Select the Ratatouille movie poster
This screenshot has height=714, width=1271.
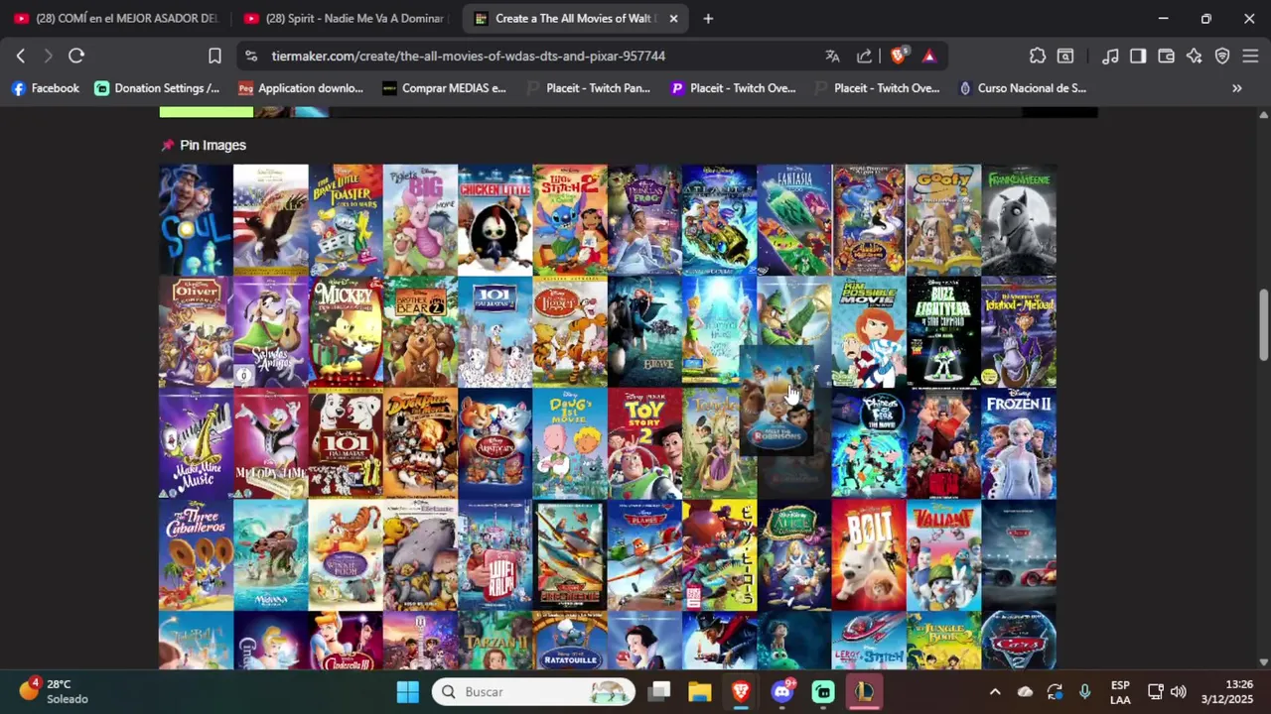click(570, 641)
